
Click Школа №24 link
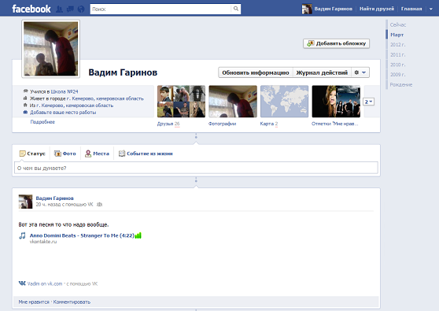tap(65, 91)
